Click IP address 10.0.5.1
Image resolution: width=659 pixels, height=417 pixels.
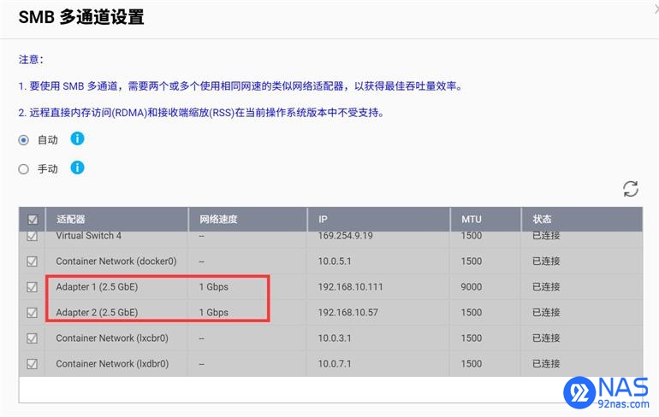[x=335, y=261]
